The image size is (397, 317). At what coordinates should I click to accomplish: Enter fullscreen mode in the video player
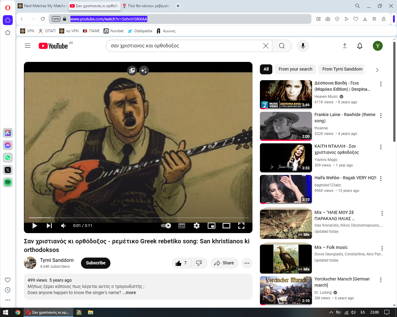pos(241,226)
